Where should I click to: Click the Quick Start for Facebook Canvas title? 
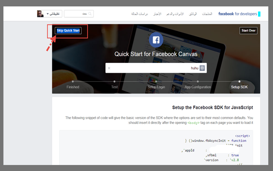click(x=156, y=54)
